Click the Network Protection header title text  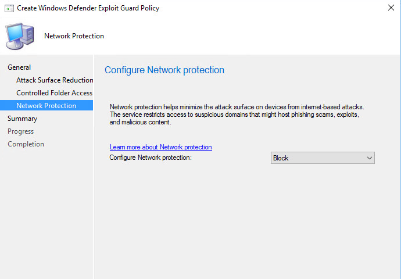point(74,36)
